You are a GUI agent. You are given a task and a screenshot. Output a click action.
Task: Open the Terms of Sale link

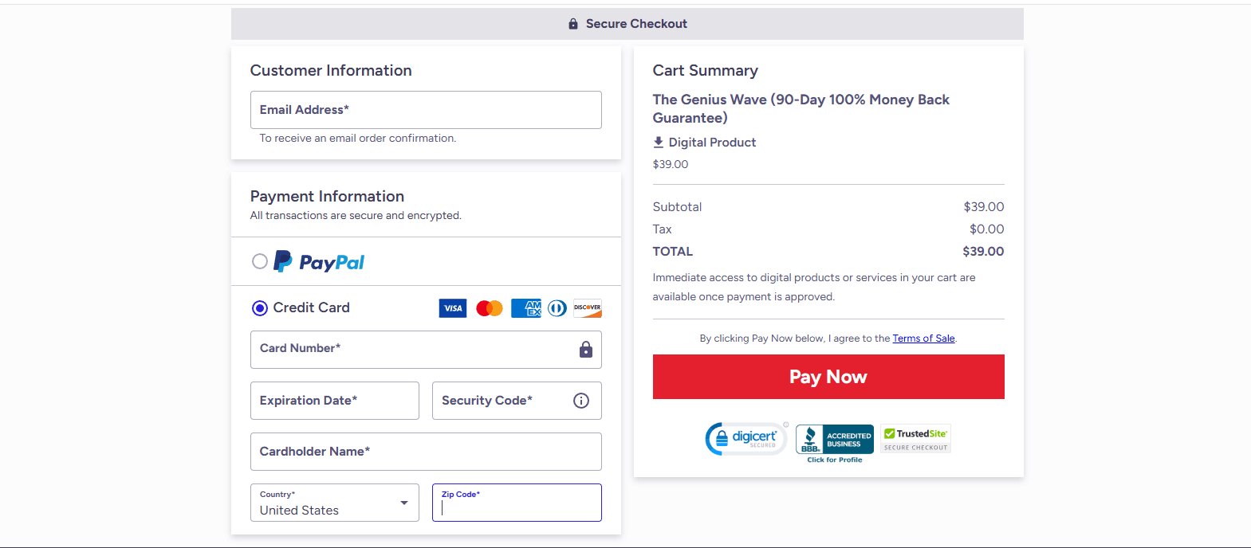(923, 338)
